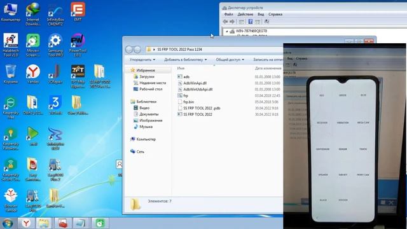Screen dimensions: 407x229
Task: Open Рабочий стол in navigation pane
Action: click(151, 89)
